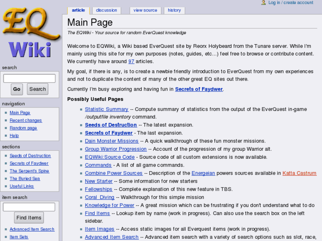Click the 97 articles count link
Screen dimensions: 322x241
point(131,61)
